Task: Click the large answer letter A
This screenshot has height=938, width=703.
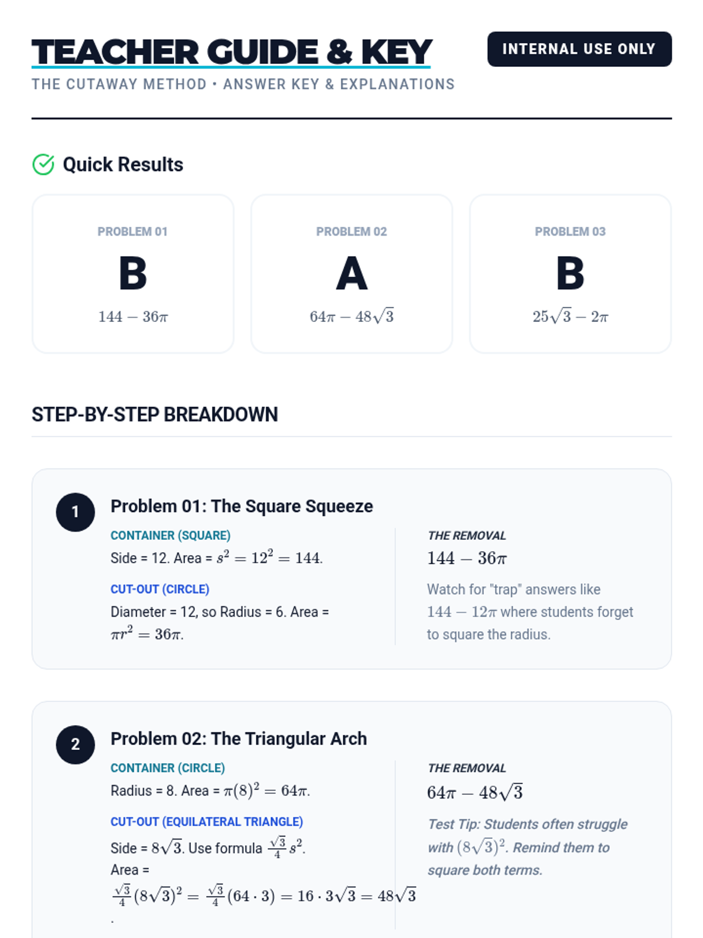Action: 351,274
